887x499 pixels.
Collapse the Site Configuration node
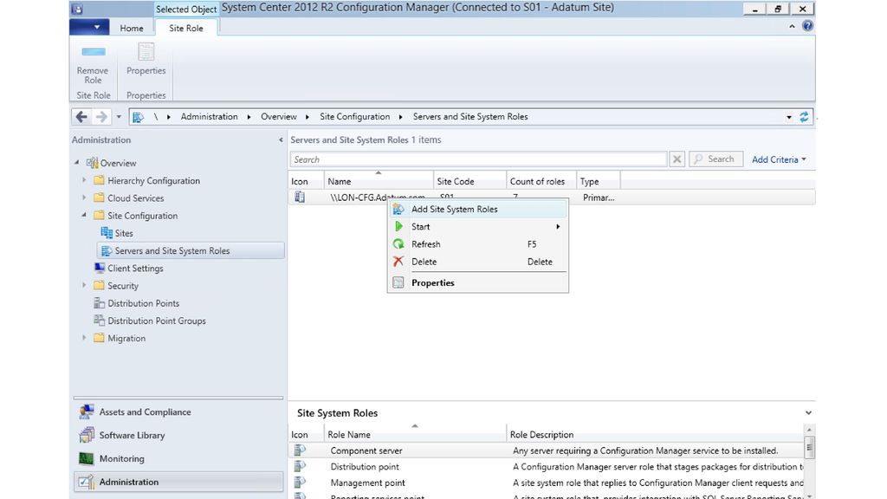click(x=84, y=215)
